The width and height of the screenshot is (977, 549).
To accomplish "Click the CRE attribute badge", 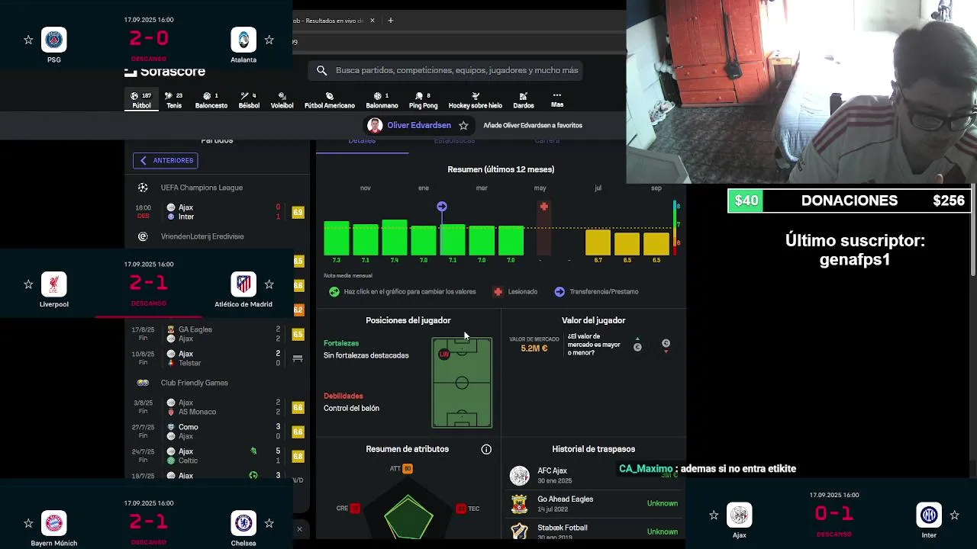I will click(x=355, y=509).
